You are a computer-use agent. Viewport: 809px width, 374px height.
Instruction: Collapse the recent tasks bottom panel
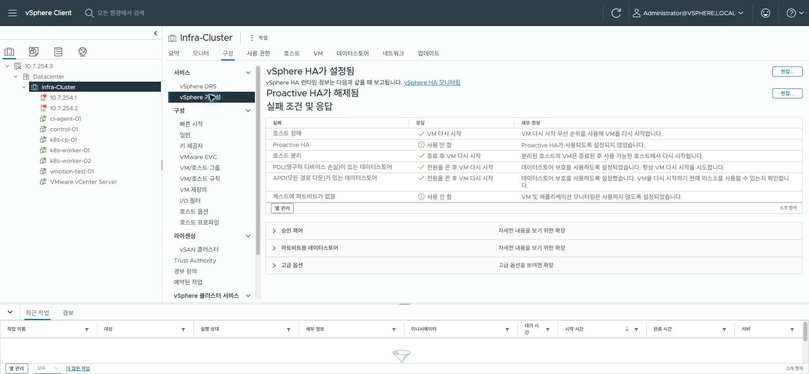point(10,312)
